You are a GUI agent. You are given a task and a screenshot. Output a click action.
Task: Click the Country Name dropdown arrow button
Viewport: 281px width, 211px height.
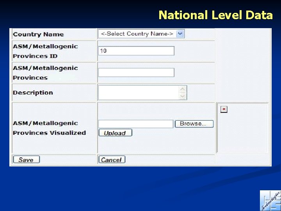tap(180, 34)
